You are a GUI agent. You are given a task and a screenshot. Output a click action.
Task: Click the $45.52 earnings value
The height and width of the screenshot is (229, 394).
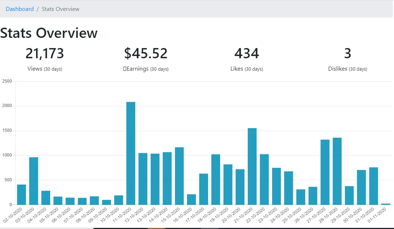click(x=146, y=53)
